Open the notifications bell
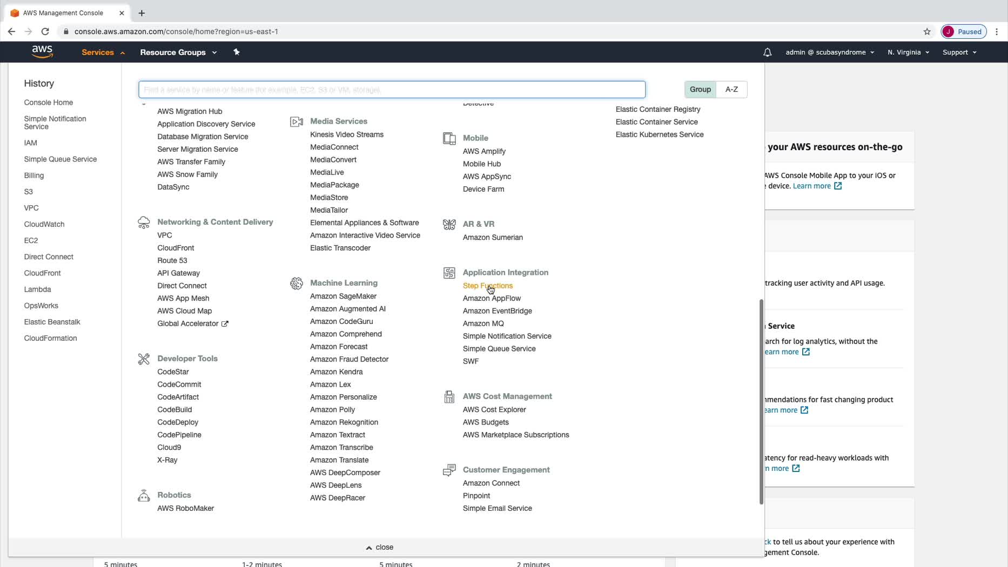The width and height of the screenshot is (1008, 567). coord(767,52)
